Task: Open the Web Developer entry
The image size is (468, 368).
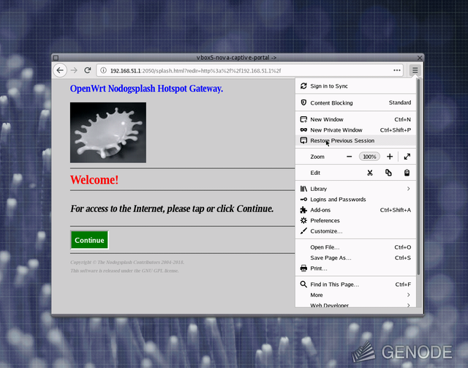Action: tap(356, 304)
